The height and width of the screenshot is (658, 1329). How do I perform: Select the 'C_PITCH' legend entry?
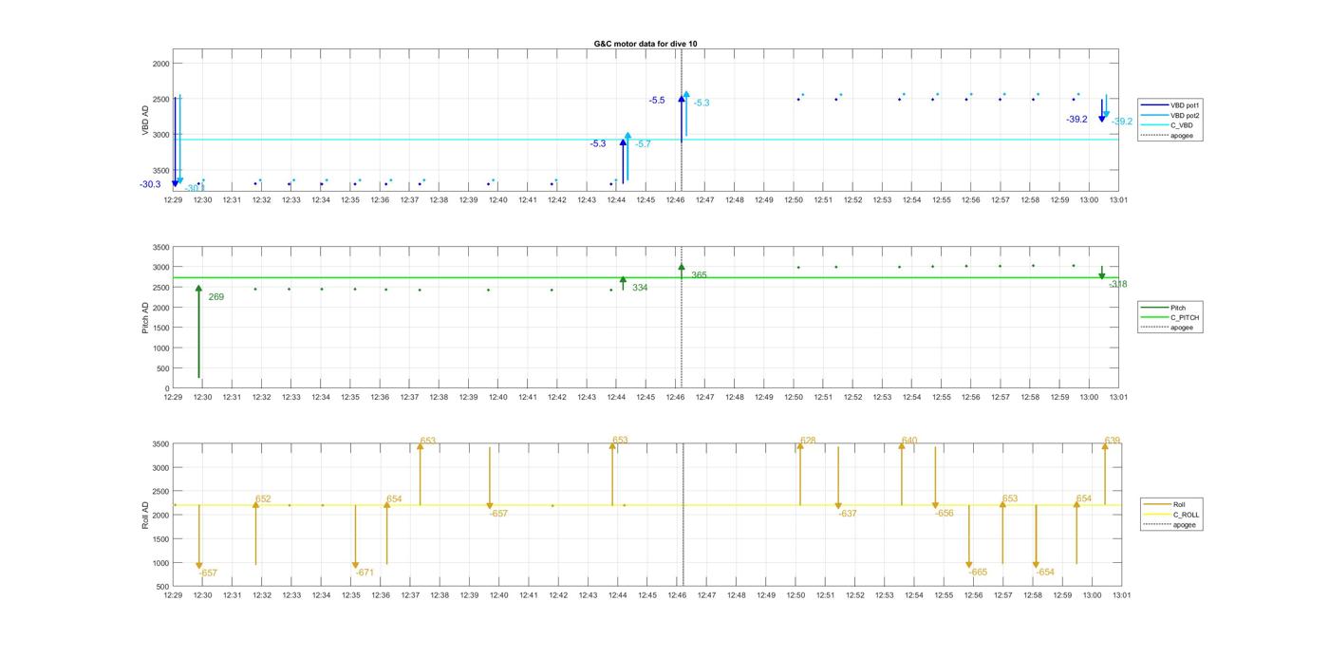1170,317
